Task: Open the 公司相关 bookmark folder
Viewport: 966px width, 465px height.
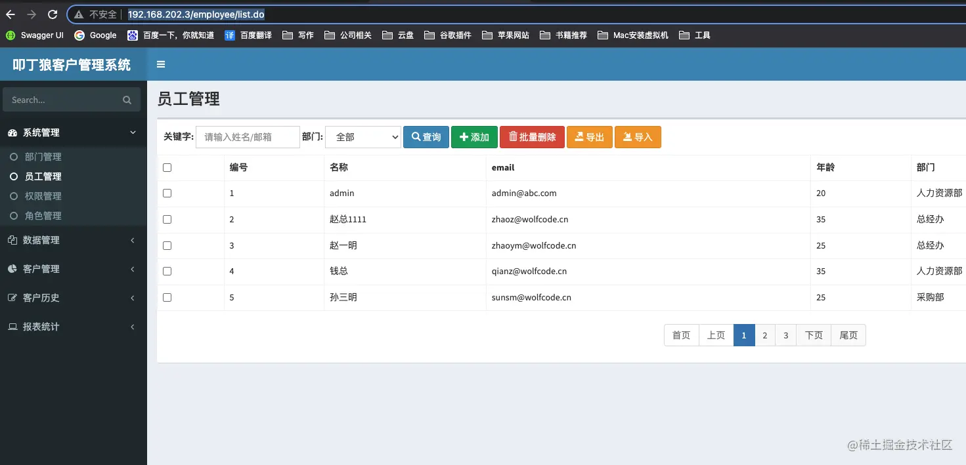Action: [347, 35]
